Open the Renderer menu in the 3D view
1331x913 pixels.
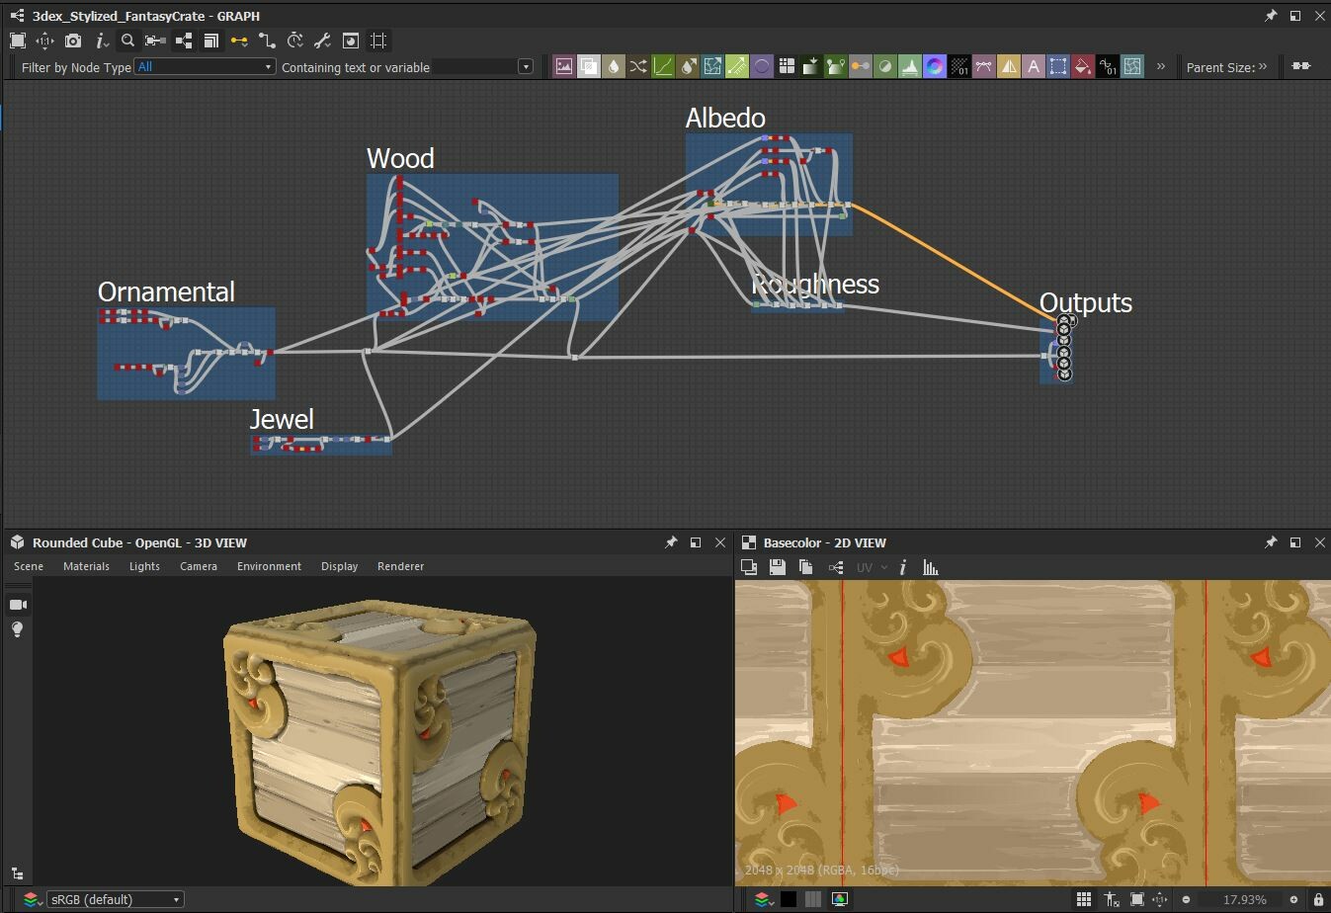tap(400, 566)
